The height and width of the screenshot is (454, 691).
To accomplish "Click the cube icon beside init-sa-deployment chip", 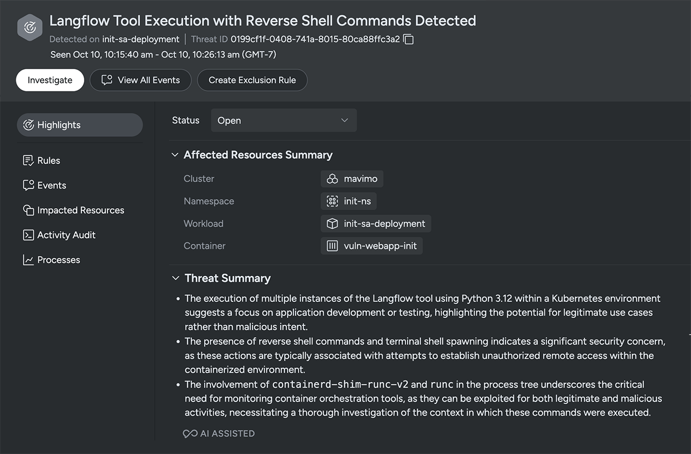I will coord(332,224).
